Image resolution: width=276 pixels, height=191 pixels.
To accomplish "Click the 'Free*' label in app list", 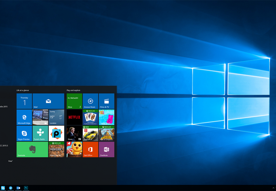I will [x=10, y=161].
